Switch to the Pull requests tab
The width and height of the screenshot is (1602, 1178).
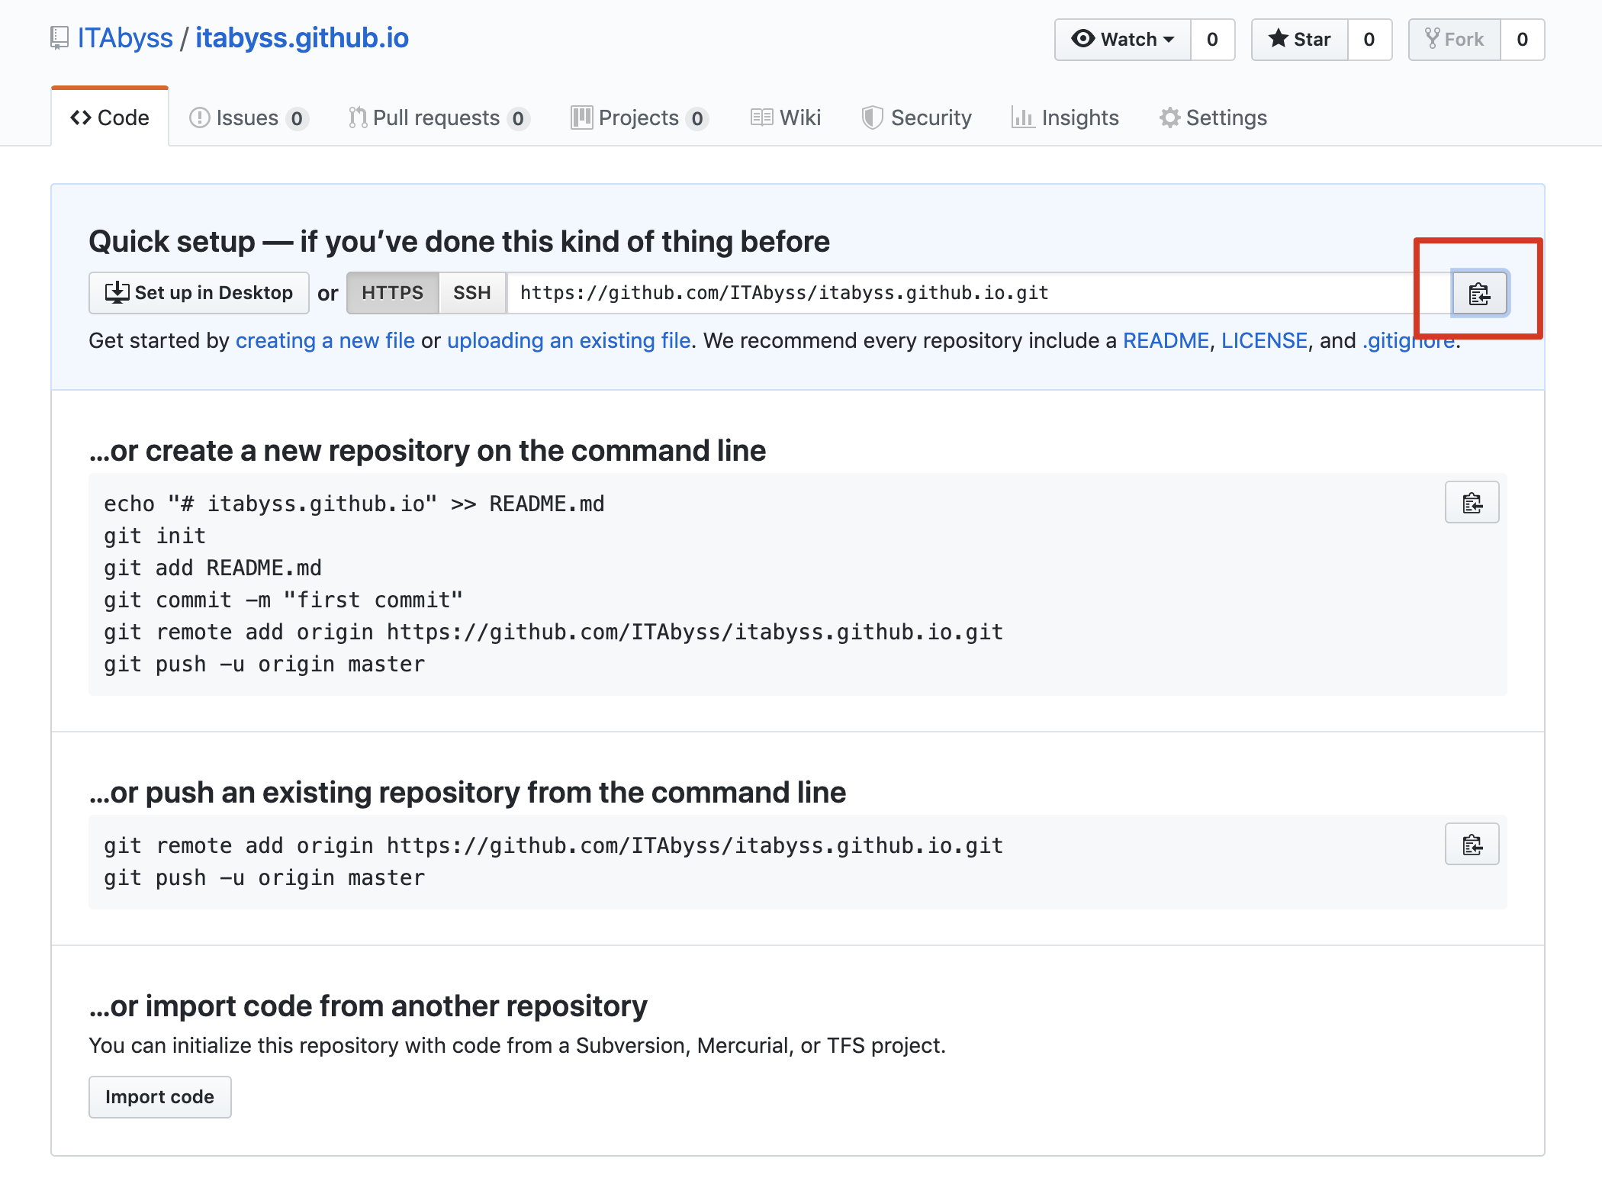point(439,117)
